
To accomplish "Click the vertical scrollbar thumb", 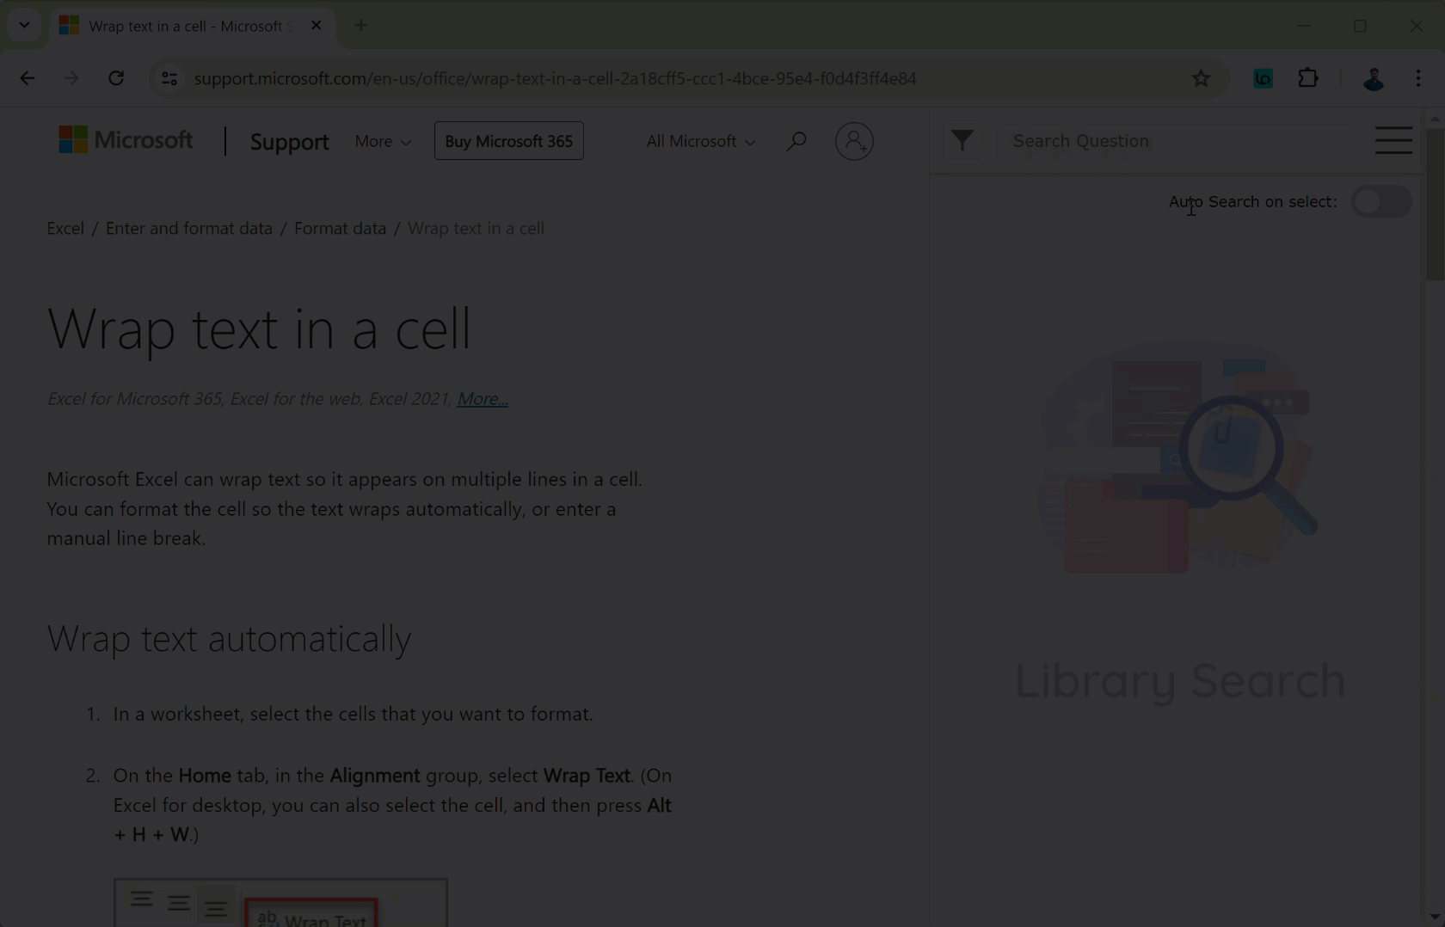I will 1435,205.
